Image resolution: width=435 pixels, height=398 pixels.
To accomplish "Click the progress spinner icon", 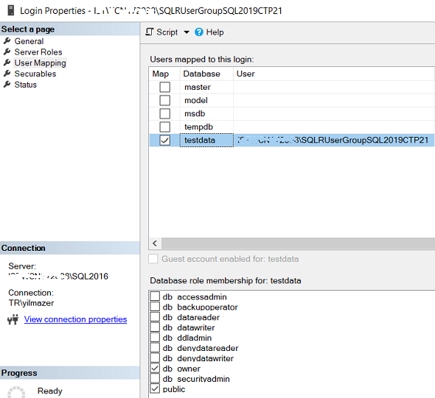I will [x=16, y=392].
